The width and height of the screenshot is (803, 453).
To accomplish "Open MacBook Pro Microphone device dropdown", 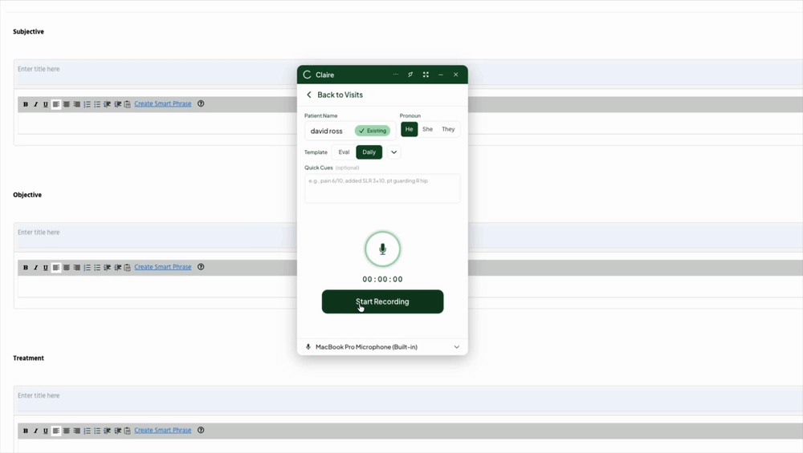I will [382, 347].
